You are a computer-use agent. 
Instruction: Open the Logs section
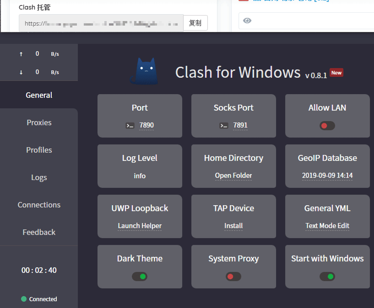point(39,177)
